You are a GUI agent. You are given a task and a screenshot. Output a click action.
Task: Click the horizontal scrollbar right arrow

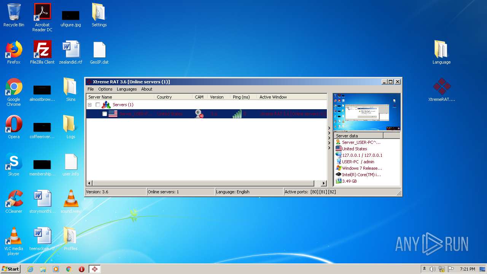324,183
